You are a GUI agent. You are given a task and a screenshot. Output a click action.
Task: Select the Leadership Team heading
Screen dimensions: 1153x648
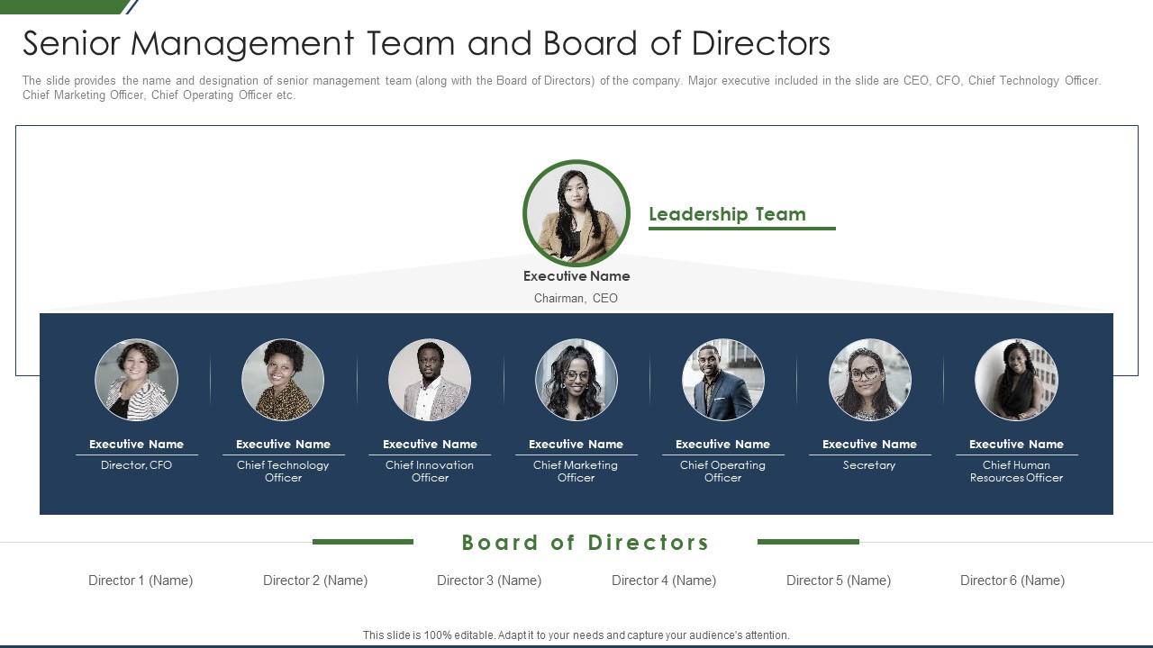tap(727, 214)
